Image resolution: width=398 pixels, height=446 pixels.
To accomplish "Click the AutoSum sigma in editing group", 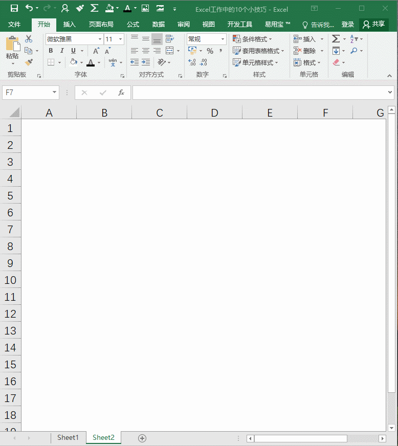I will click(336, 39).
